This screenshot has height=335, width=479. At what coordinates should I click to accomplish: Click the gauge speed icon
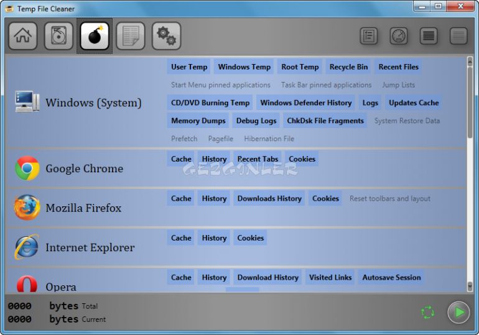pos(399,36)
